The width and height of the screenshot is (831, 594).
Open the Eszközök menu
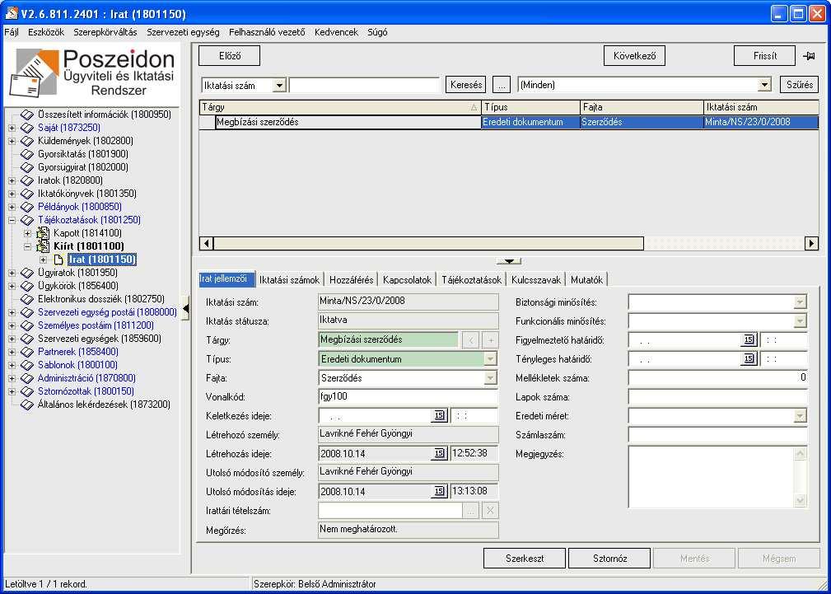click(x=46, y=32)
